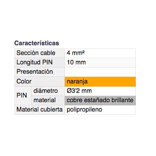Click the orange naranja color cell
The height and width of the screenshot is (156, 156).
[100, 82]
